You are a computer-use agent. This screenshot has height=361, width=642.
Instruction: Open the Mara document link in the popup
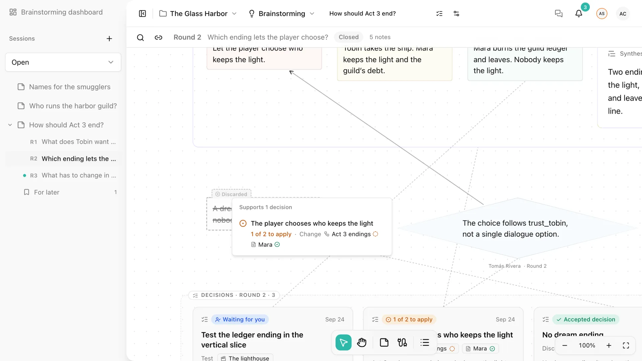[265, 245]
